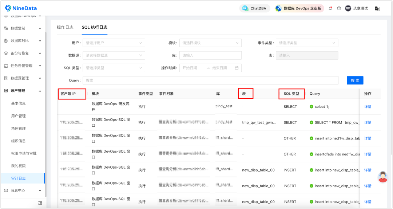This screenshot has width=393, height=209.
Task: Open 详情 for the select 1; row
Action: [368, 107]
